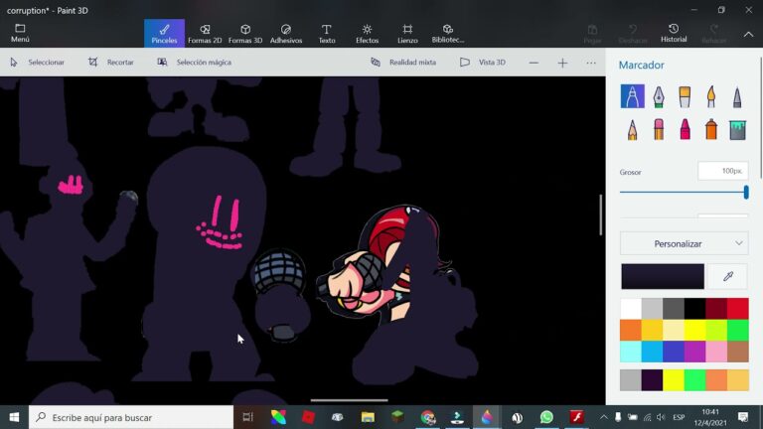Open the Efectos tab
Viewport: 763px width, 429px height.
pos(367,33)
